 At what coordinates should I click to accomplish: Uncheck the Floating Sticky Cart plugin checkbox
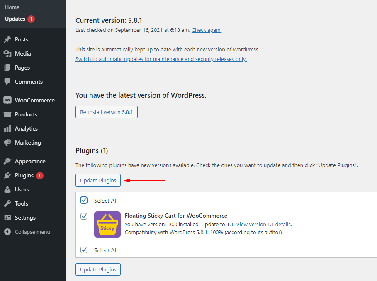click(x=84, y=216)
